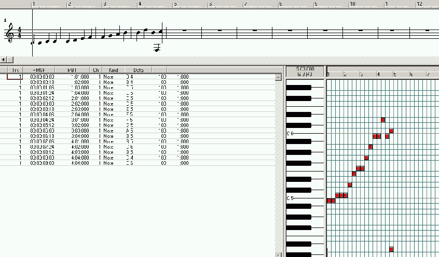Click the Trk column header
Viewport: 439px width, 257px height.
[x=16, y=69]
